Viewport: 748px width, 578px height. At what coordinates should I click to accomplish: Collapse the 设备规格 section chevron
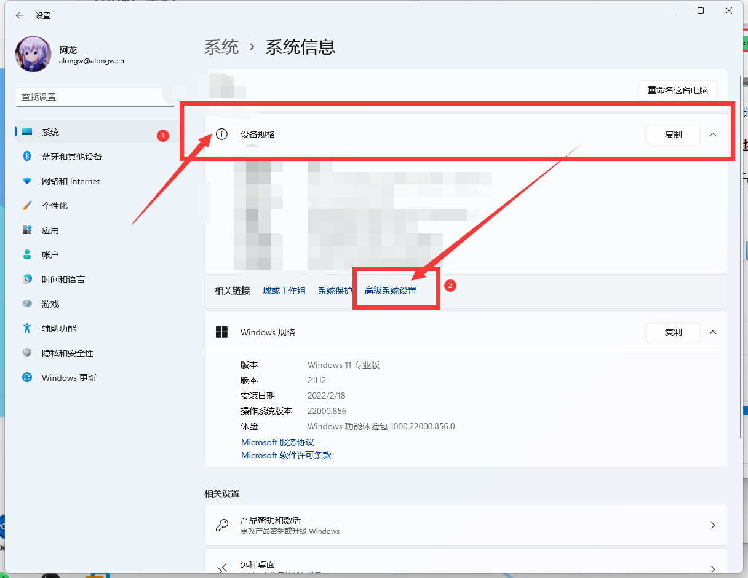[713, 135]
